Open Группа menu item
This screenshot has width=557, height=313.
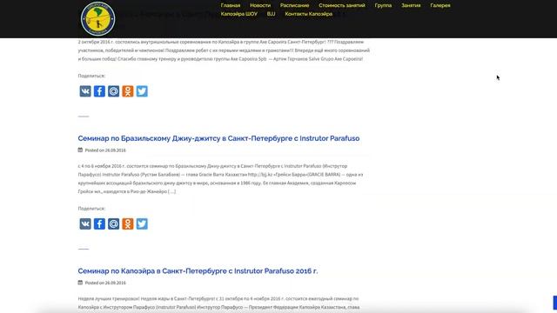coord(383,5)
